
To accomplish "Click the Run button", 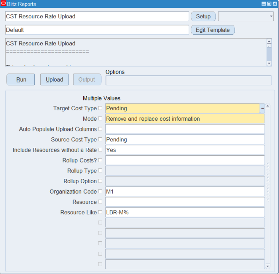I will point(21,80).
